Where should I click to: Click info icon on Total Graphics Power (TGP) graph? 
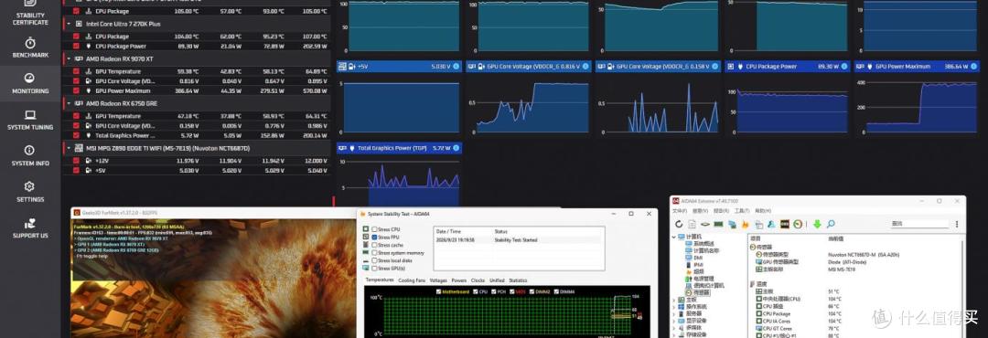[456, 148]
